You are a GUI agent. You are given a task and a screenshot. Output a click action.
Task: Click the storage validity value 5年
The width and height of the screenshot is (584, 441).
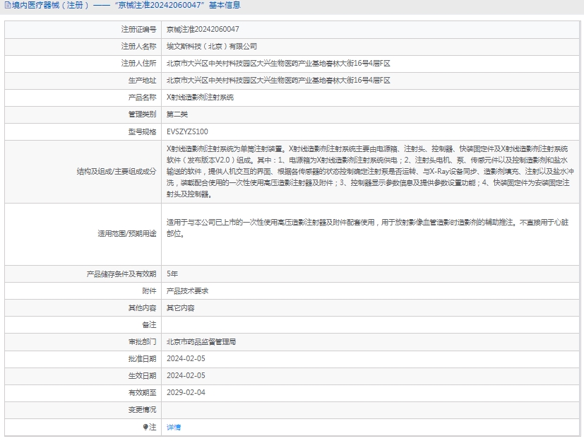click(x=172, y=274)
